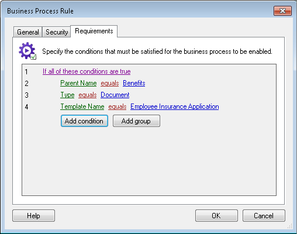Select the Requirements tab
The image size is (297, 234).
pyautogui.click(x=94, y=31)
